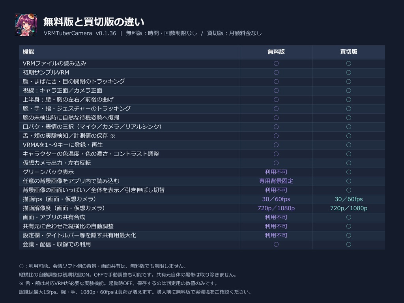Click 無料版 利用不可 for 背景画像の画面いっぱい
This screenshot has width=404, height=303.
click(276, 190)
